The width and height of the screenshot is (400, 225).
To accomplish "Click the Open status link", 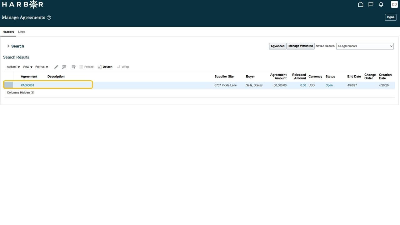I will [x=329, y=85].
